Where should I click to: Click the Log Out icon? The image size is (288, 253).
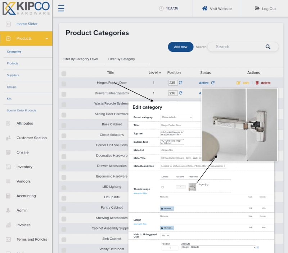pyautogui.click(x=256, y=8)
